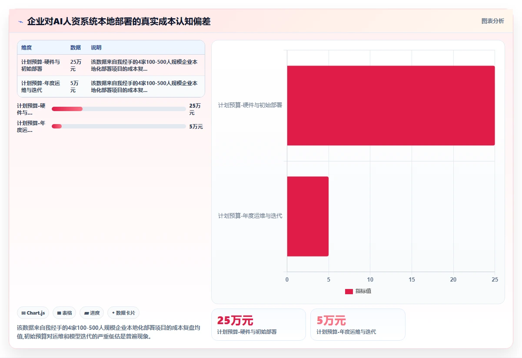Viewport: 522px width, 358px height.
Task: Click the description in the 年度运维与迭代 row
Action: click(x=145, y=87)
